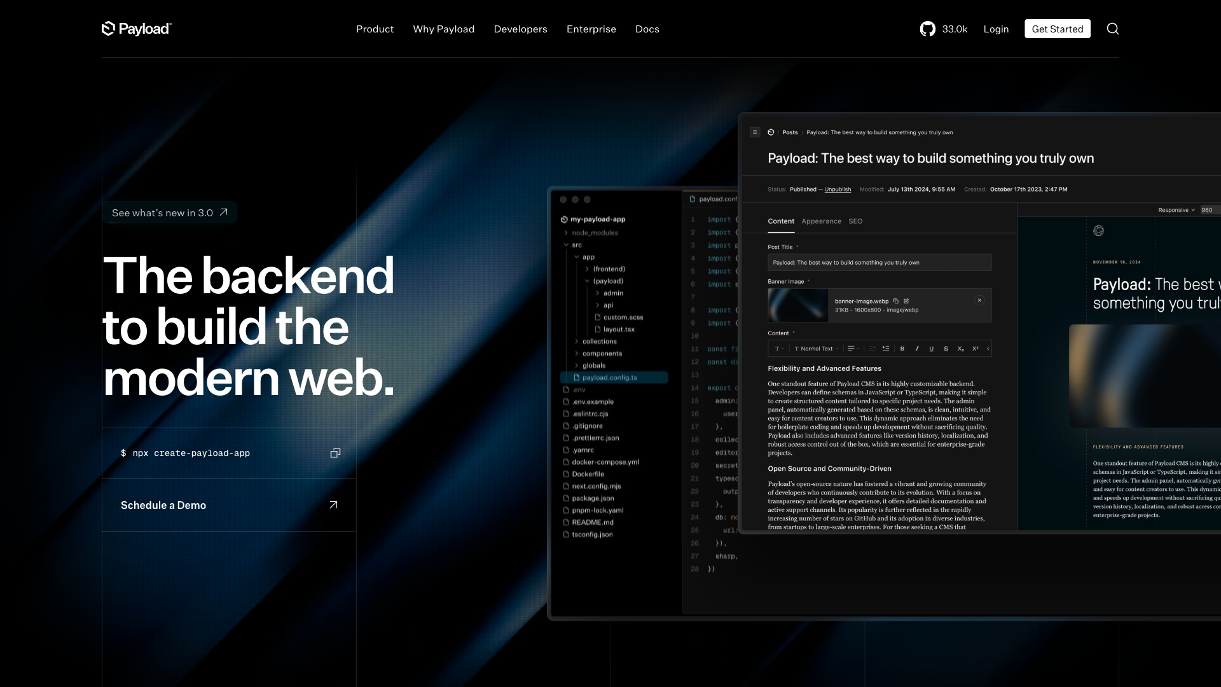Click the banner image thumbnail

[x=797, y=305]
